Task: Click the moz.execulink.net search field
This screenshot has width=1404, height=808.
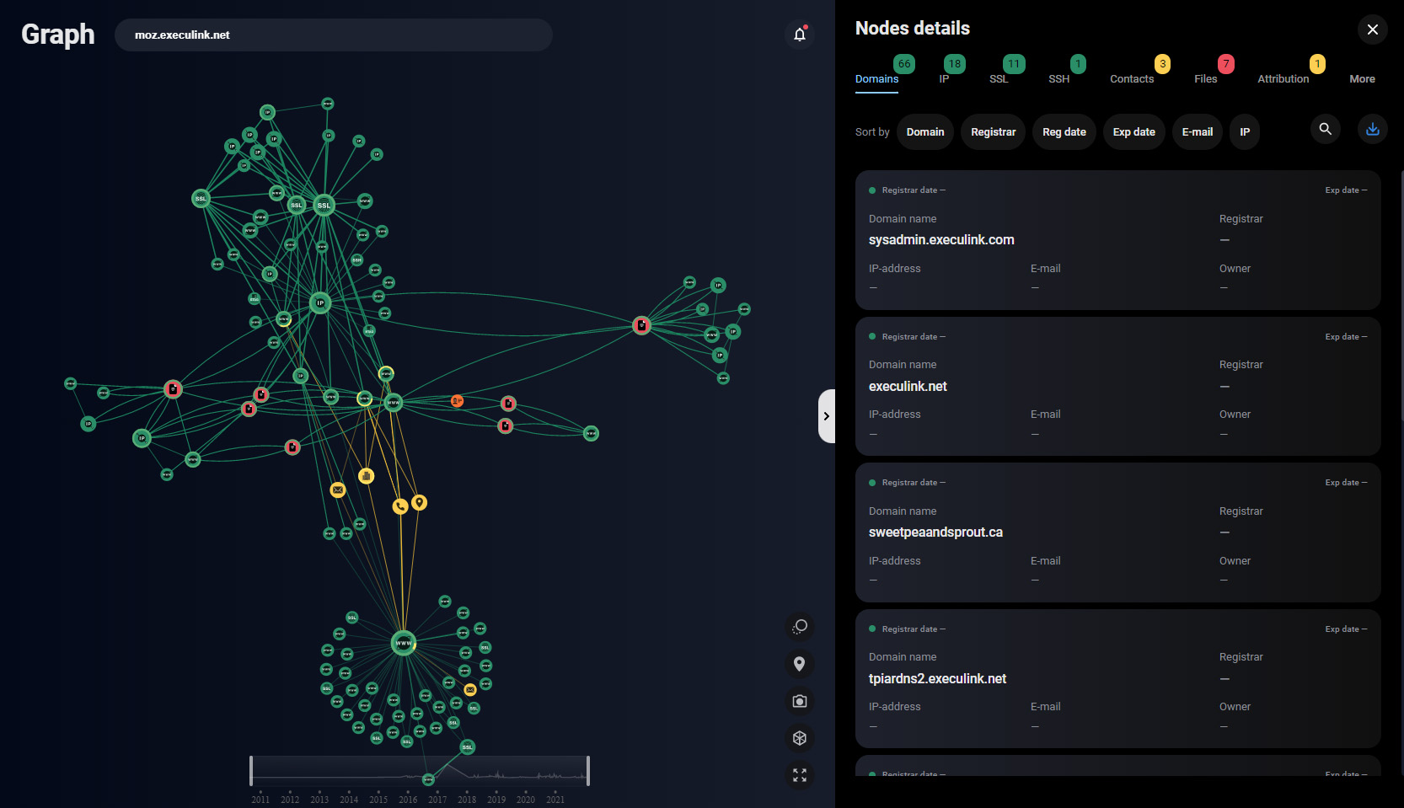Action: (333, 35)
